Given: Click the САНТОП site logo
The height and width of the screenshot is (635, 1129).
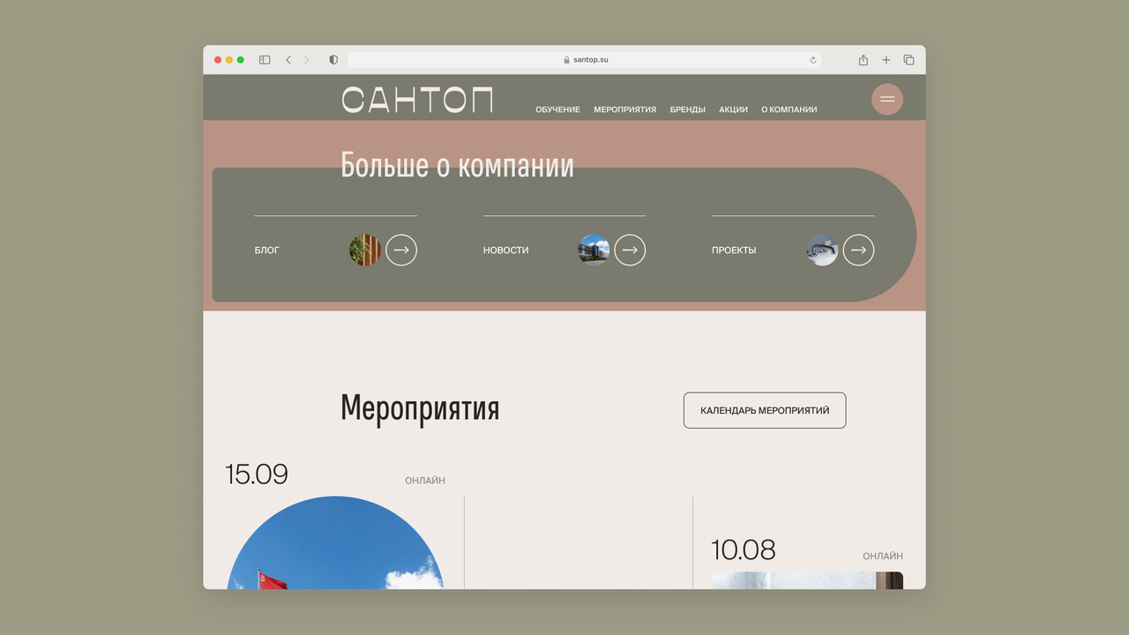Looking at the screenshot, I should click(417, 100).
